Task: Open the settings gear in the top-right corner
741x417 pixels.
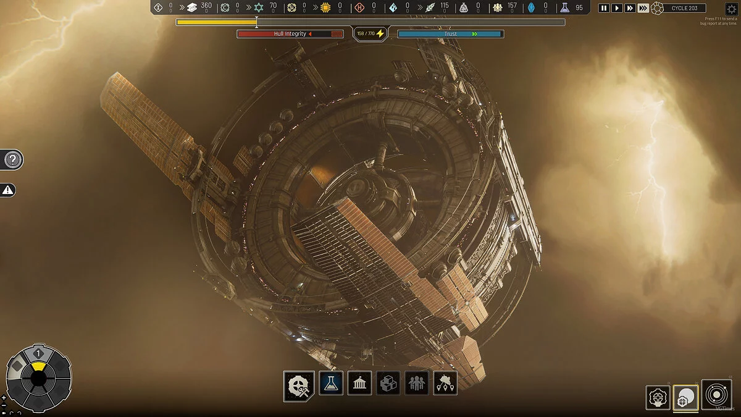Action: tap(732, 8)
